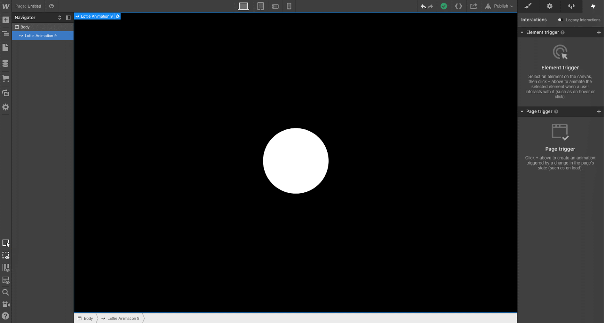
Task: Open the Search tool
Action: point(6,292)
